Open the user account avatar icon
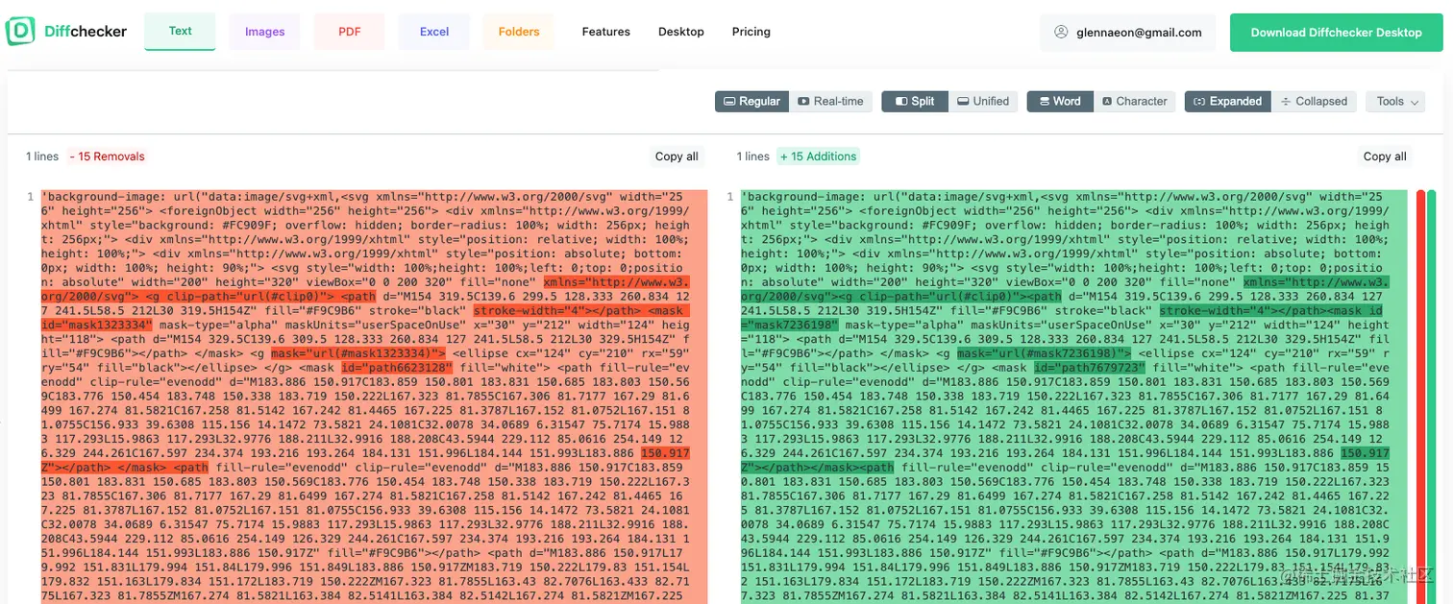 tap(1061, 32)
